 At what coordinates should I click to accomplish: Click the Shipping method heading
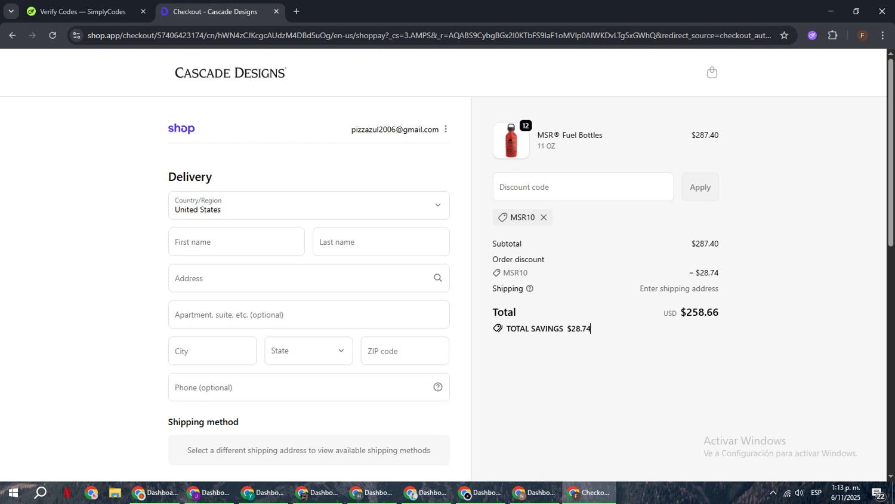[x=203, y=422]
